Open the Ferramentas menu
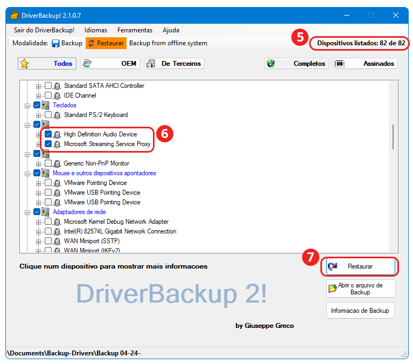 pos(135,30)
